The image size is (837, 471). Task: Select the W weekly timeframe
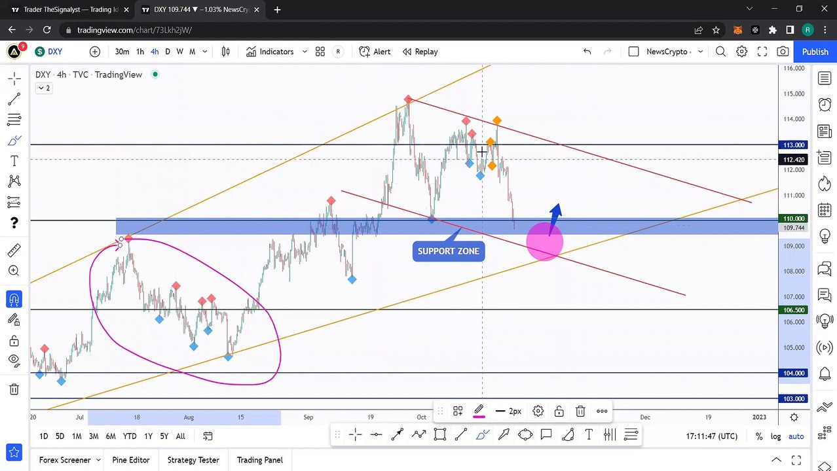(179, 52)
